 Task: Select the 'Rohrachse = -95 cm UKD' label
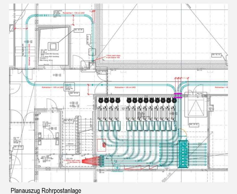point(125,87)
